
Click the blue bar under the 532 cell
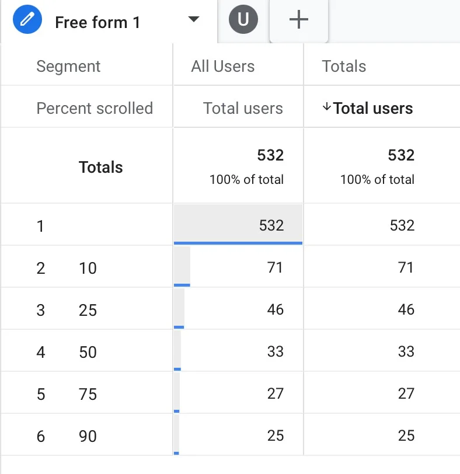pyautogui.click(x=238, y=242)
